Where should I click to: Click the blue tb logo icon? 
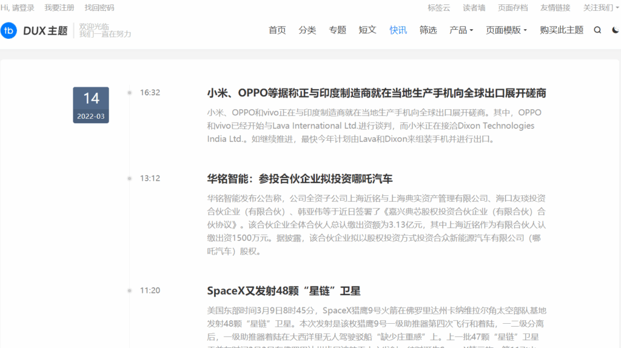(8, 30)
